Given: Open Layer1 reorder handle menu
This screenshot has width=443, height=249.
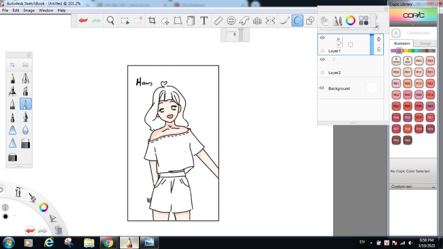Looking at the screenshot, I should tap(379, 39).
